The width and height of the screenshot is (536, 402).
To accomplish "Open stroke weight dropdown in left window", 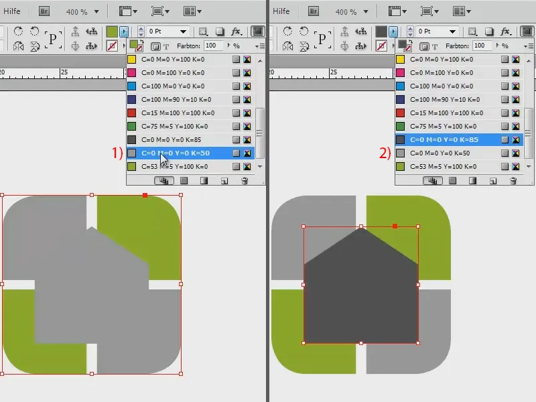I will (x=183, y=31).
